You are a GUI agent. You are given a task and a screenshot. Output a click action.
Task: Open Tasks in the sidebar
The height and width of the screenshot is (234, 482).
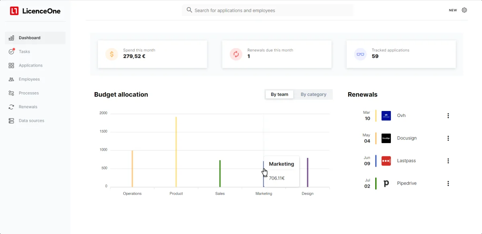[x=25, y=52]
